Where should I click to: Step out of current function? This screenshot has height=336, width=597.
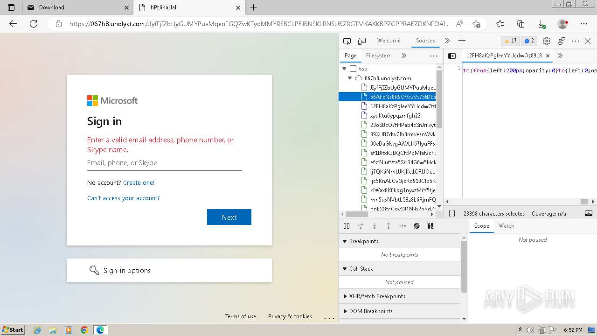(x=389, y=226)
